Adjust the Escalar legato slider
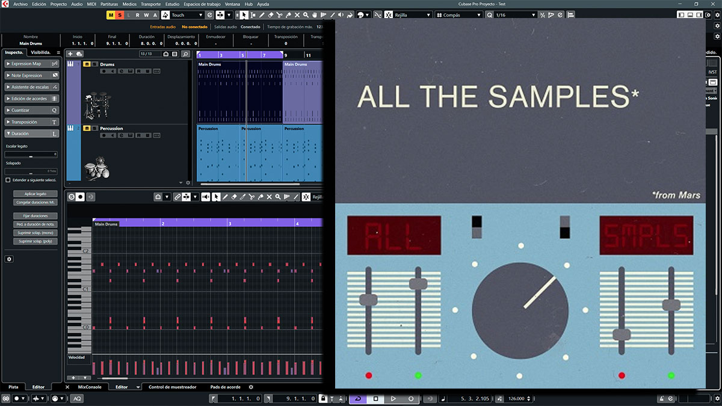 pos(31,155)
